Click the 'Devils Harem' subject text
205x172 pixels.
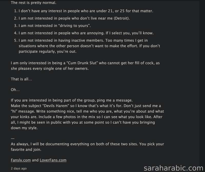(56, 106)
